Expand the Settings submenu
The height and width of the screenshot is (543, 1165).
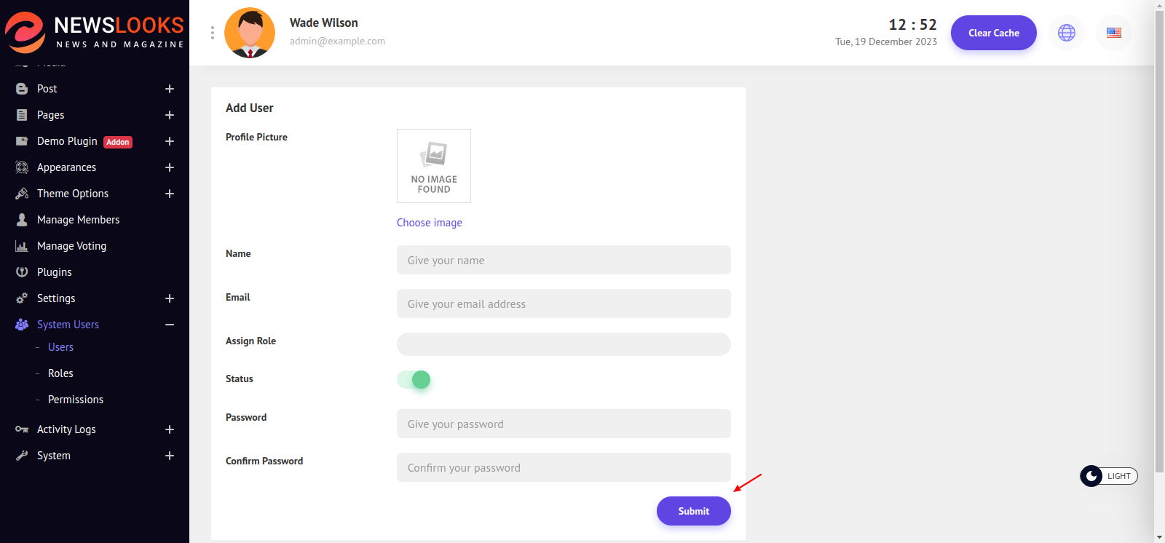pos(170,298)
